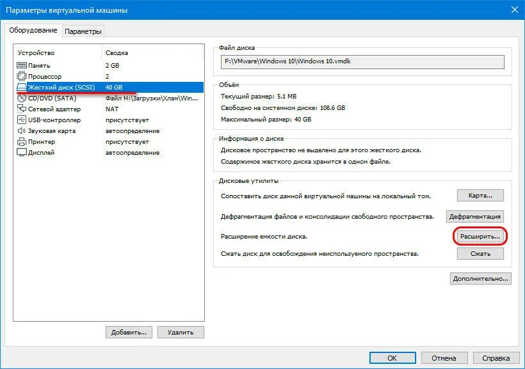Click the Максимальный размер: 40 GB text
Image resolution: width=525 pixels, height=369 pixels.
[x=266, y=120]
